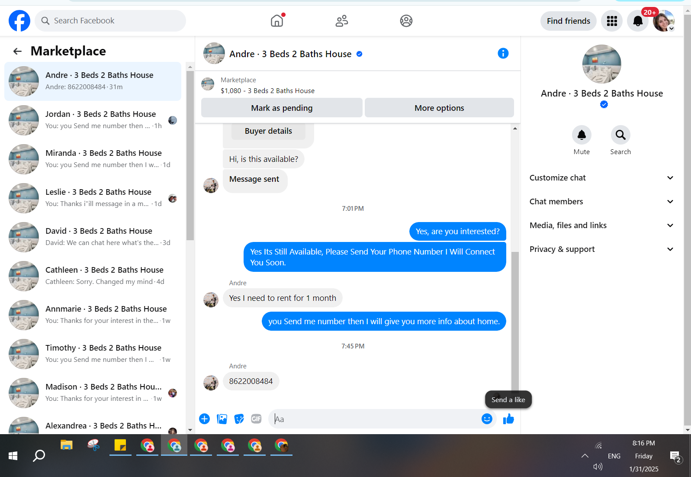
Task: Open conversation information icon
Action: coord(503,53)
